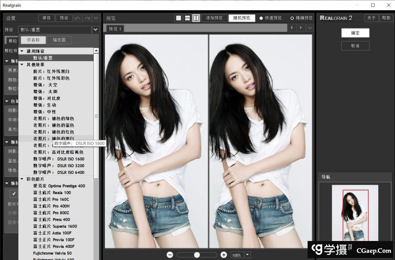Switch to single-pane preview layout
The image size is (395, 260).
(178, 18)
